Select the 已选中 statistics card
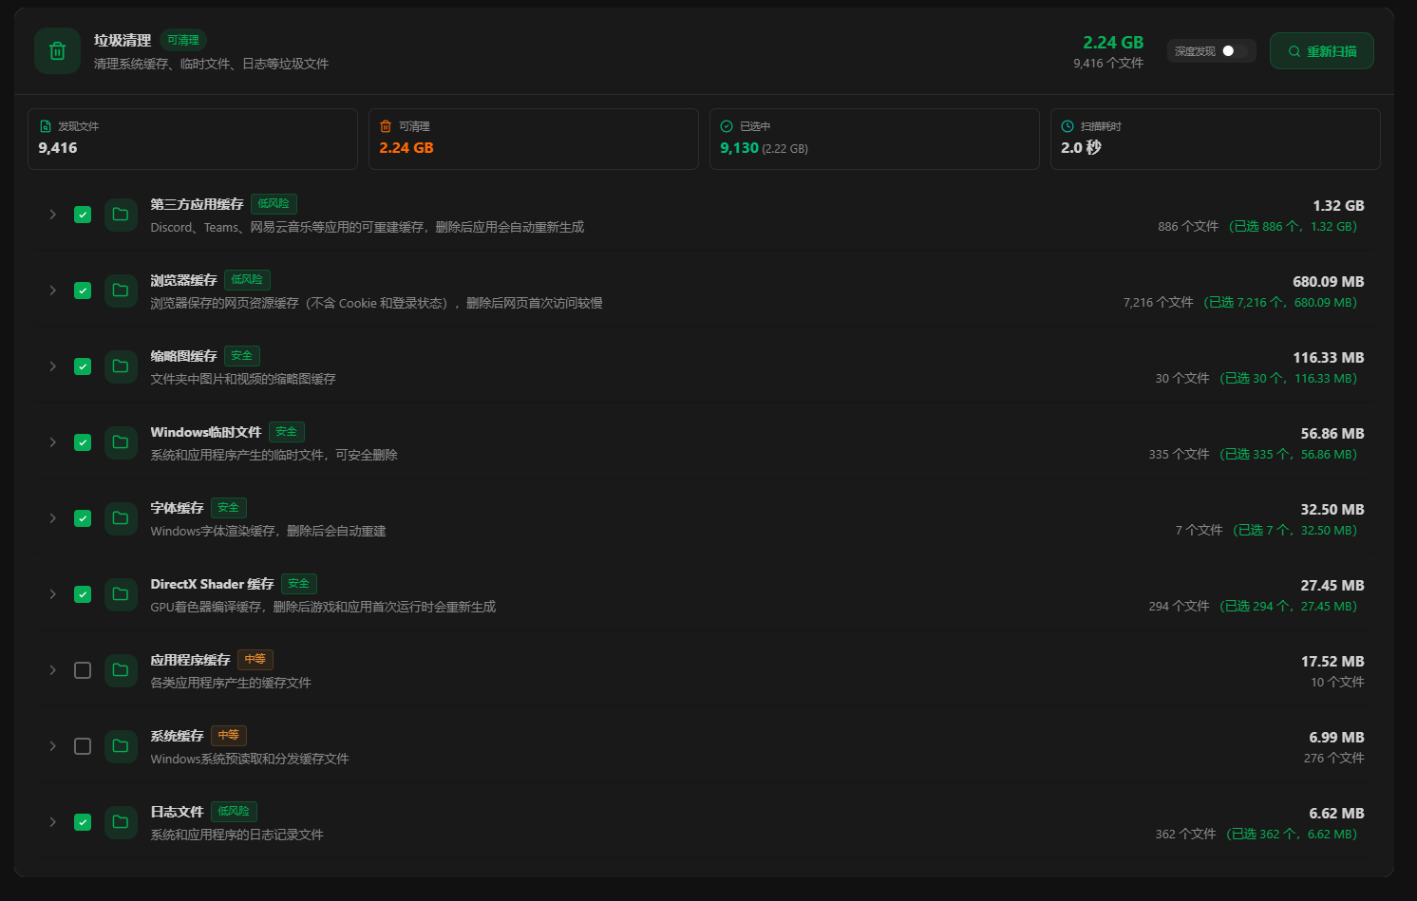 [874, 139]
